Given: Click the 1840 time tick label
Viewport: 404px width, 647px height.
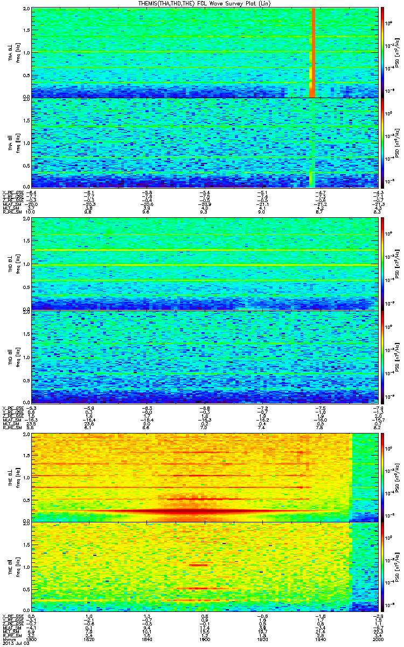Looking at the screenshot, I should point(147,638).
